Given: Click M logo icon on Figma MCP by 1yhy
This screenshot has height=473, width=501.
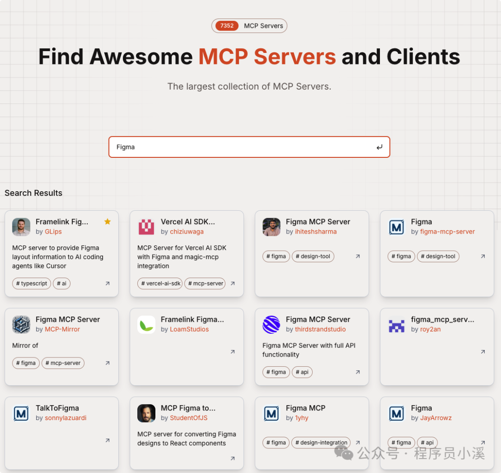Looking at the screenshot, I should point(271,413).
